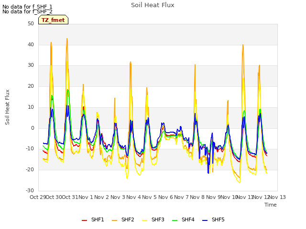Click the Oct 29 x-axis date label

tap(38, 197)
